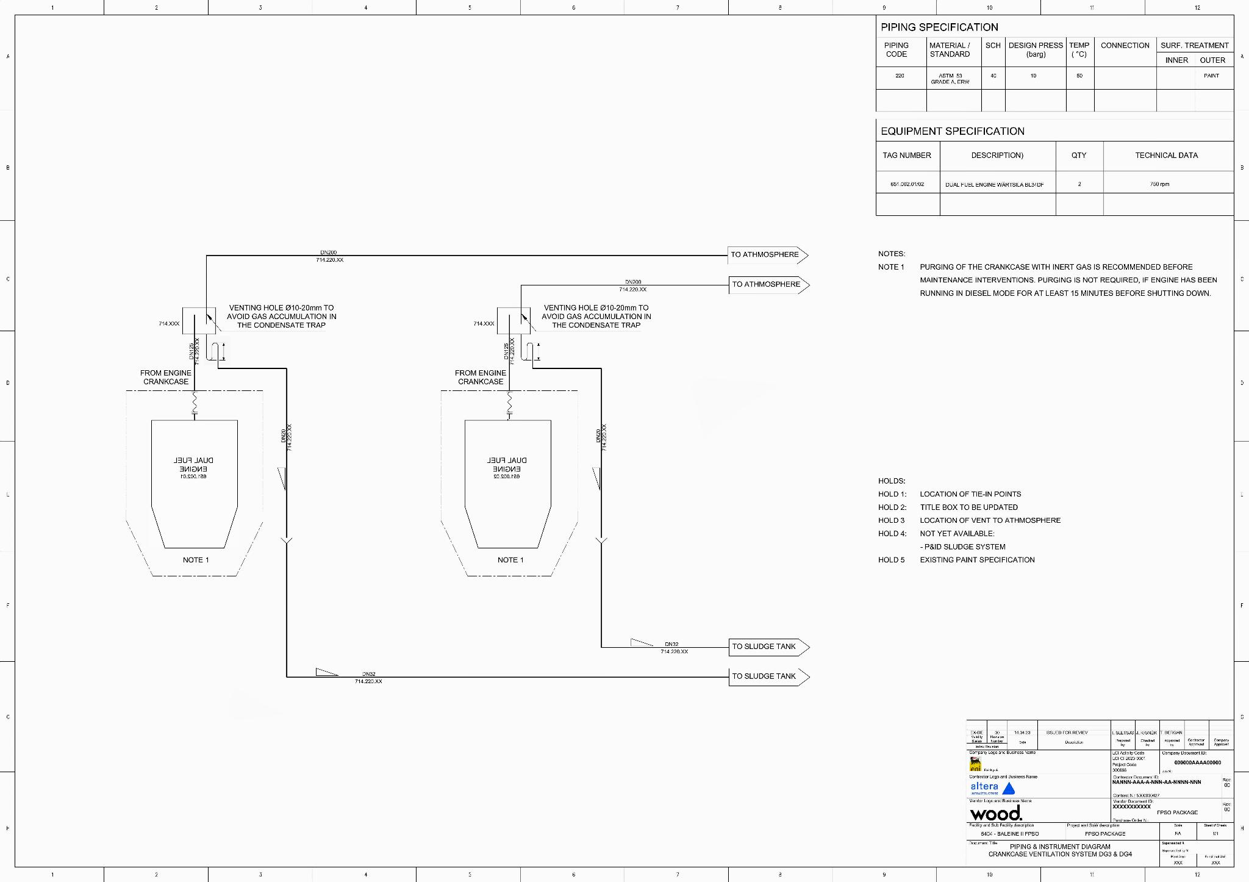1249x882 pixels.
Task: Click the EQUIPMENT SPECIFICATION table heading
Action: (x=953, y=131)
